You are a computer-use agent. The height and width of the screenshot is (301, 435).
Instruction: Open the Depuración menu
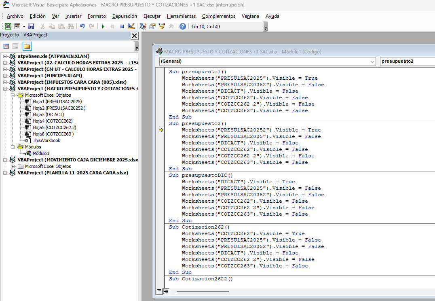(125, 16)
